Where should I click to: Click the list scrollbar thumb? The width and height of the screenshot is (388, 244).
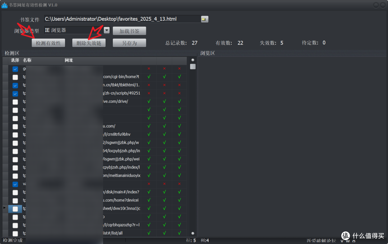pos(193,67)
